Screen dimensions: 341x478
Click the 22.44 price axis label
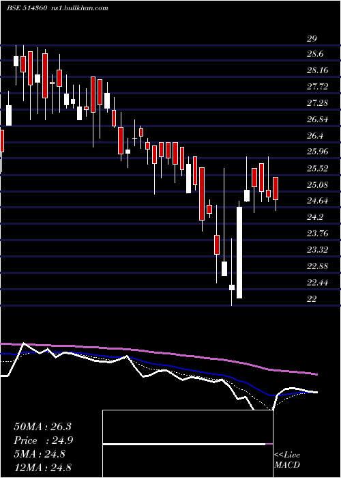click(x=318, y=283)
